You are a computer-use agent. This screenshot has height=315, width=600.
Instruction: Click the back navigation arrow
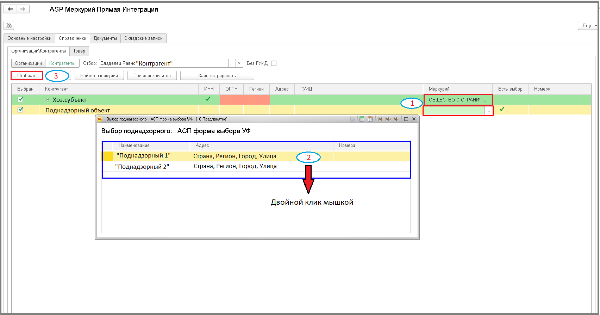(10, 9)
